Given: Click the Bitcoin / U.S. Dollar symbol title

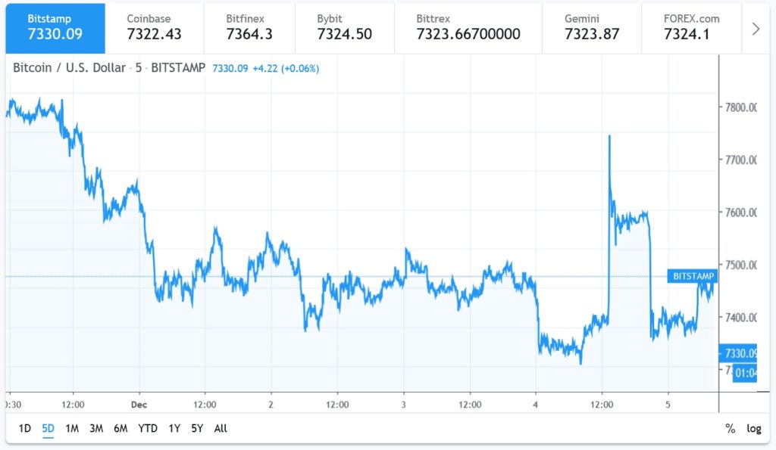Looking at the screenshot, I should 70,68.
